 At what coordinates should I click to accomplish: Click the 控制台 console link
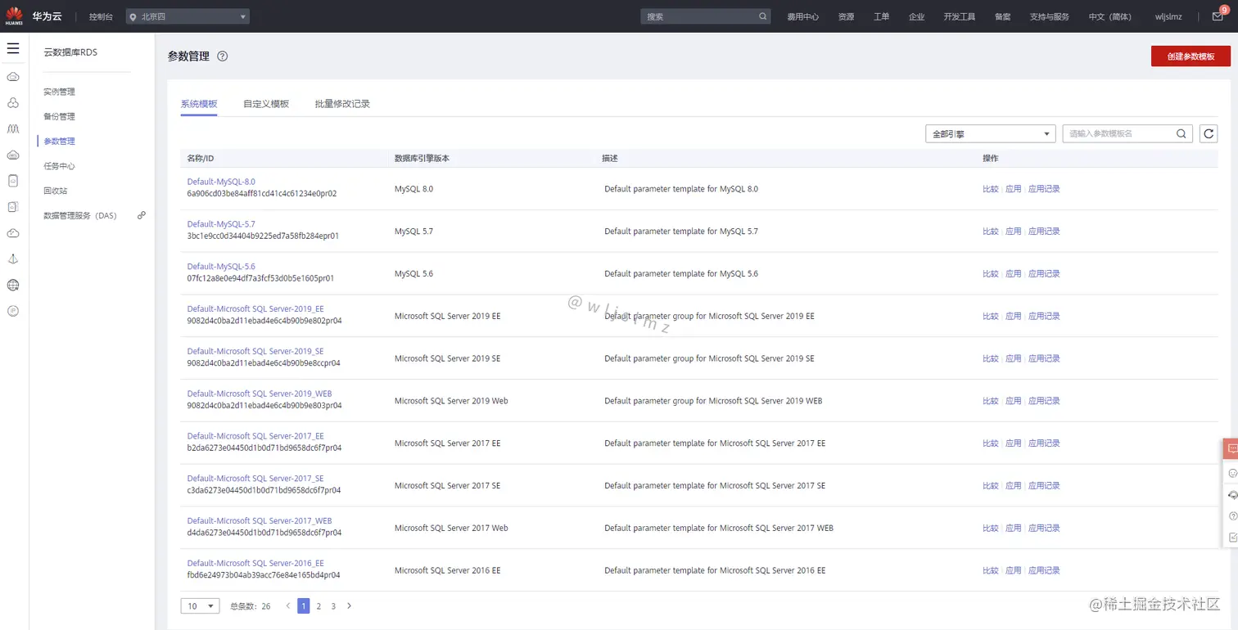(x=101, y=16)
